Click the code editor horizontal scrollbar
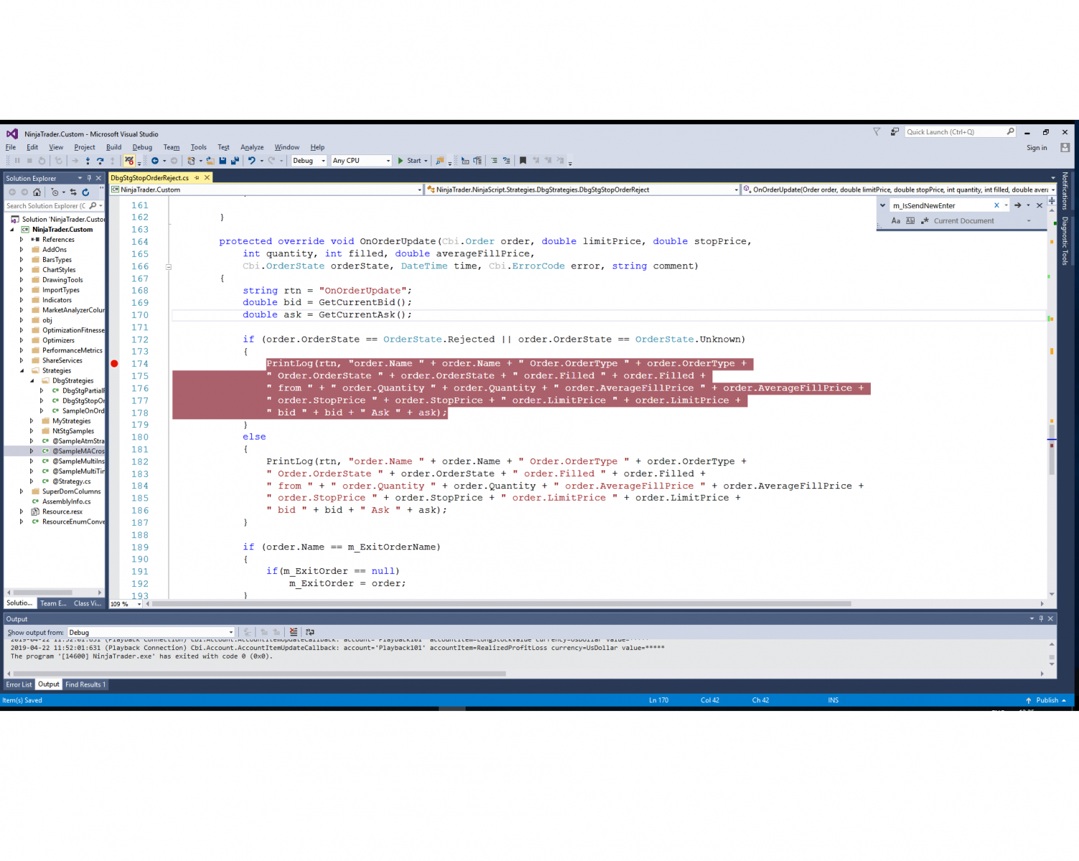 501,604
